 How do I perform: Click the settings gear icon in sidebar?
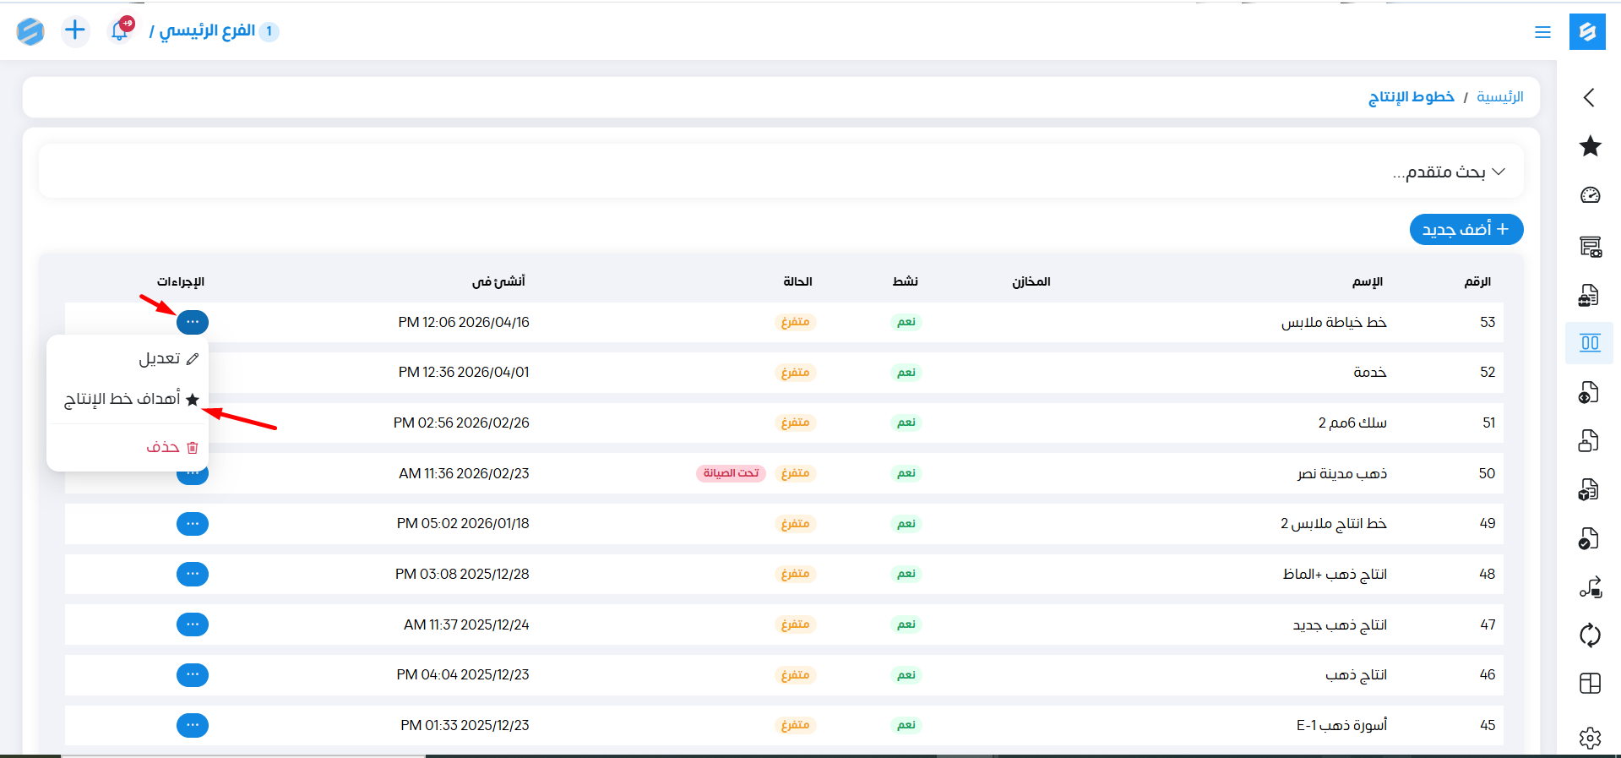click(1590, 738)
